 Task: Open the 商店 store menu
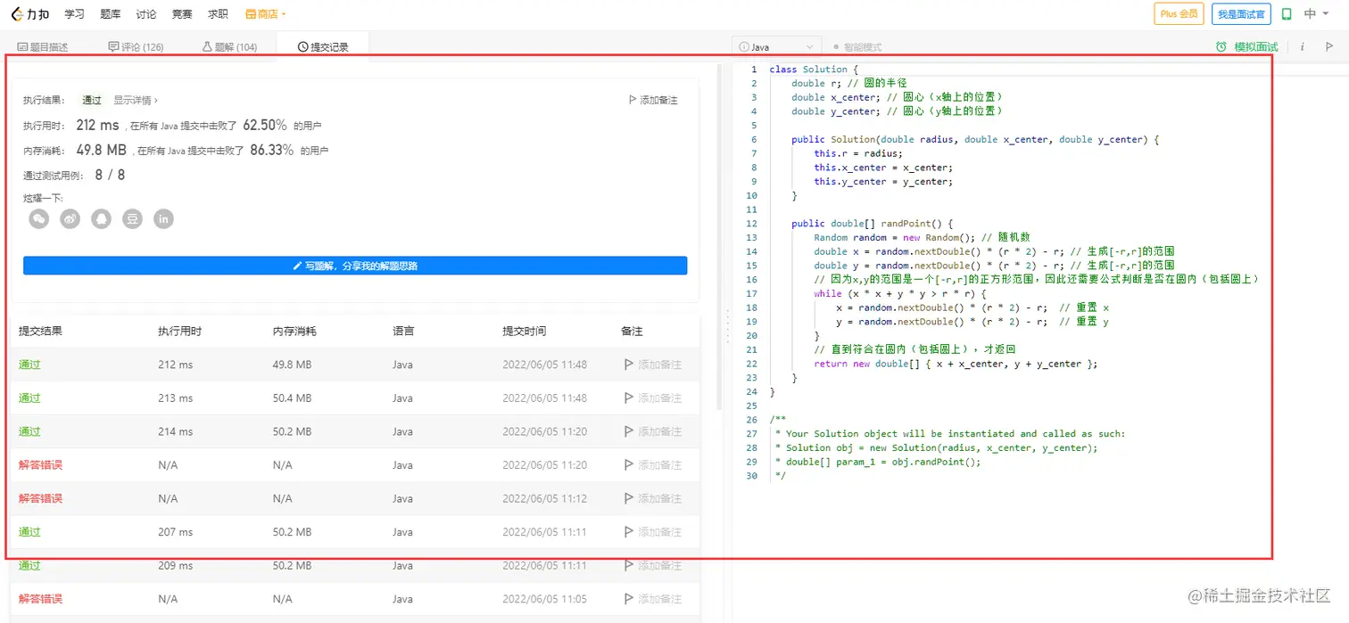point(265,14)
